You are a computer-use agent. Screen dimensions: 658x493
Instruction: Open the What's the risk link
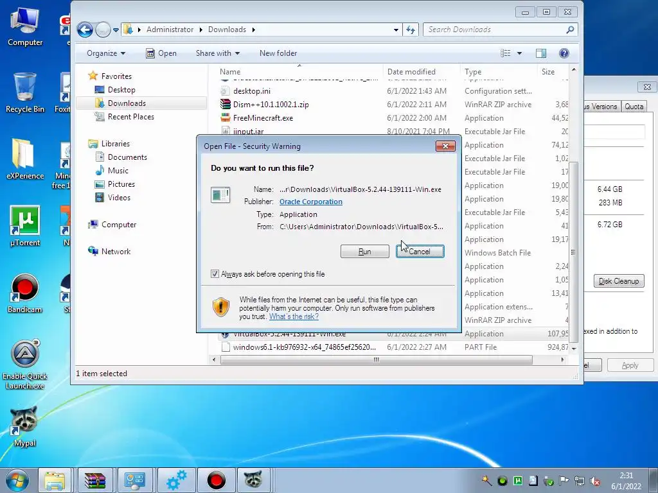tap(294, 316)
